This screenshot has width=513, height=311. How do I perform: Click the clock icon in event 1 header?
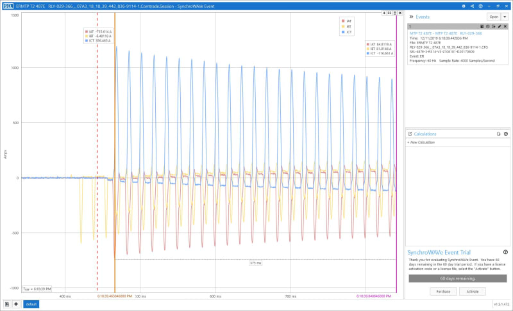point(487,26)
